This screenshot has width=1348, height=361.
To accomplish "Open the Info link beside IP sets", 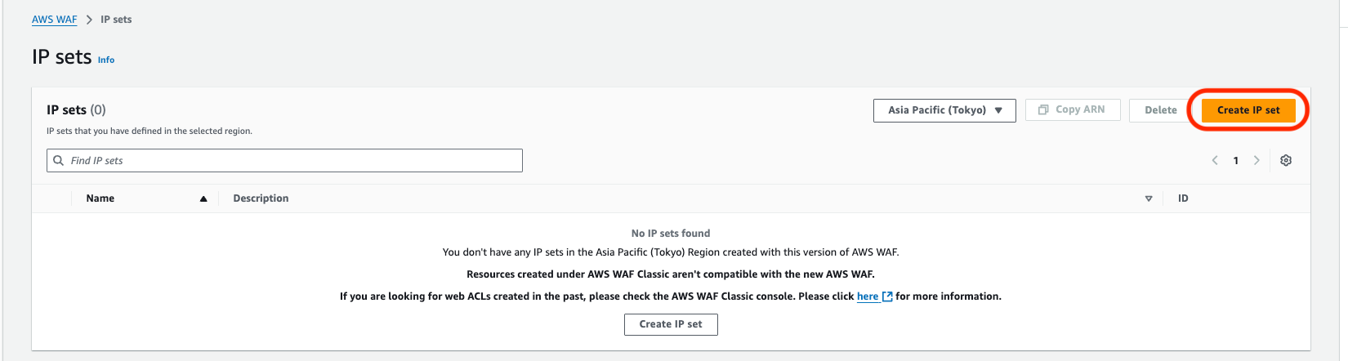I will pyautogui.click(x=106, y=60).
